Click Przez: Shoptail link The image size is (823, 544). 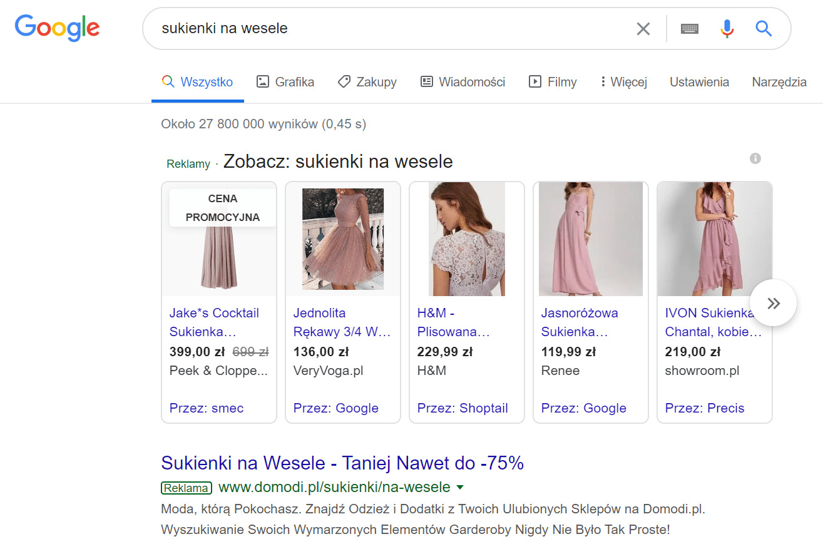click(x=463, y=408)
